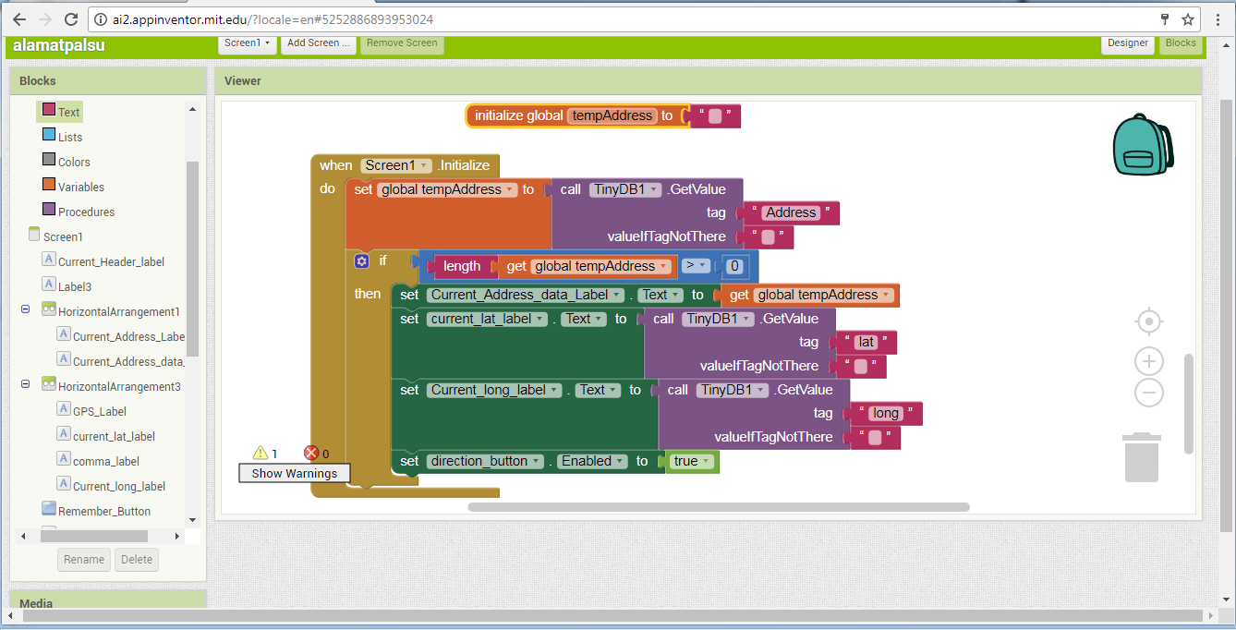The height and width of the screenshot is (630, 1236).
Task: Click the key icon in address bar
Action: click(x=1165, y=19)
